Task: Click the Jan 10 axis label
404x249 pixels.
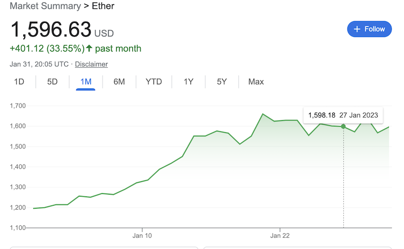Action: [142, 235]
